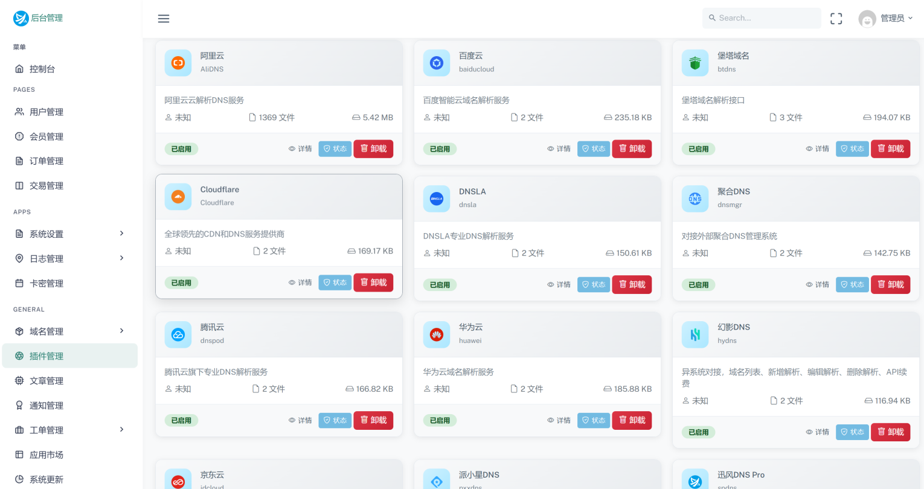The width and height of the screenshot is (924, 489).
Task: Click the 百度云 baiducloud plugin icon
Action: coord(436,62)
